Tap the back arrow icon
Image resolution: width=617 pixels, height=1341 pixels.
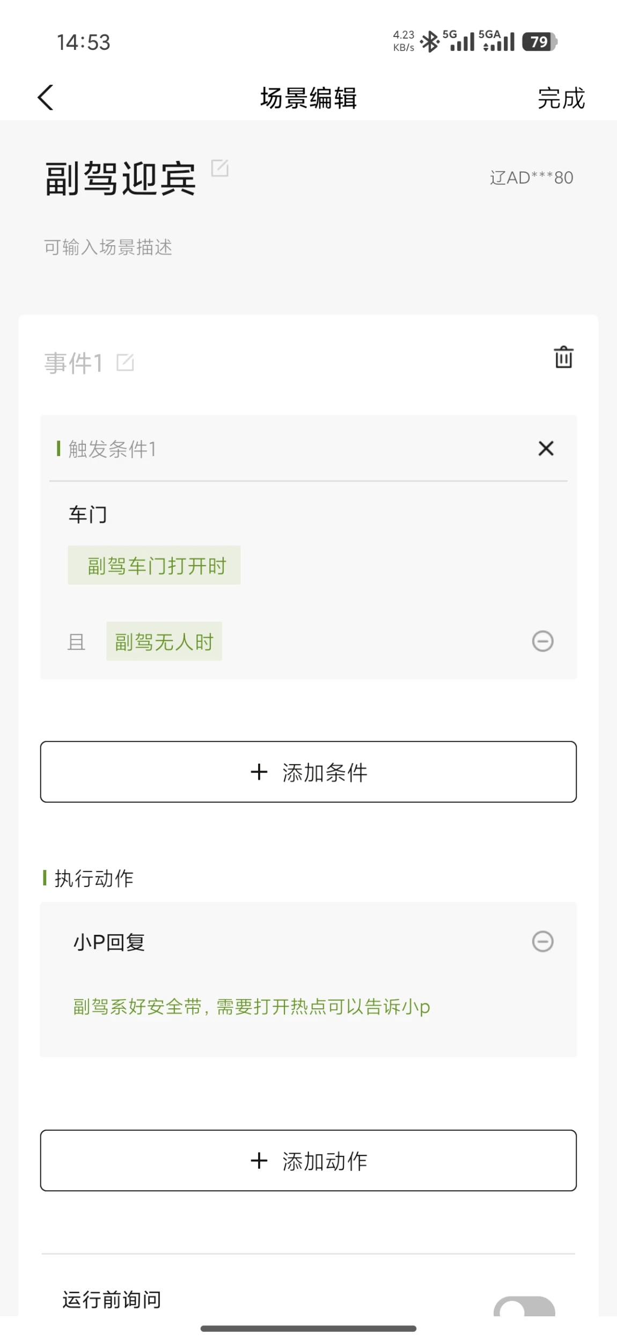[x=46, y=98]
